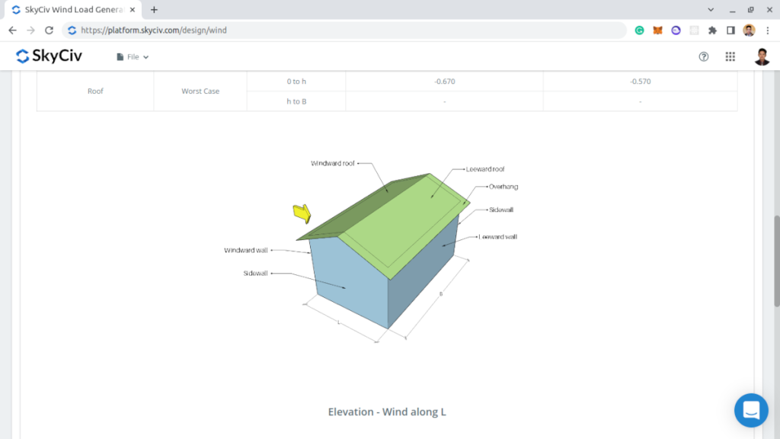
Task: Open the chat support bubble
Action: tap(751, 410)
